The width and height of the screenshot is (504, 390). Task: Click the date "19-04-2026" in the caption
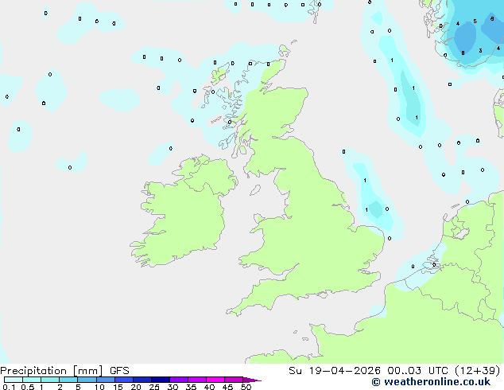coord(344,371)
